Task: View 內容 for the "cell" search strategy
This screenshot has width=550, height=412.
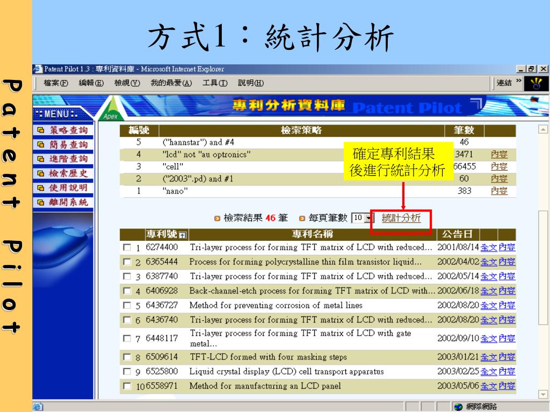Action: (499, 166)
